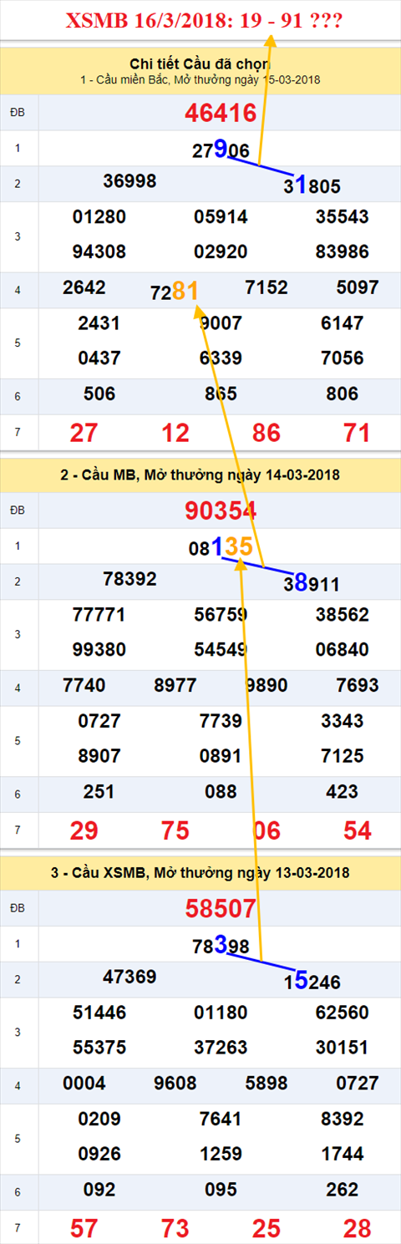Click third prize number 56759

tap(221, 615)
